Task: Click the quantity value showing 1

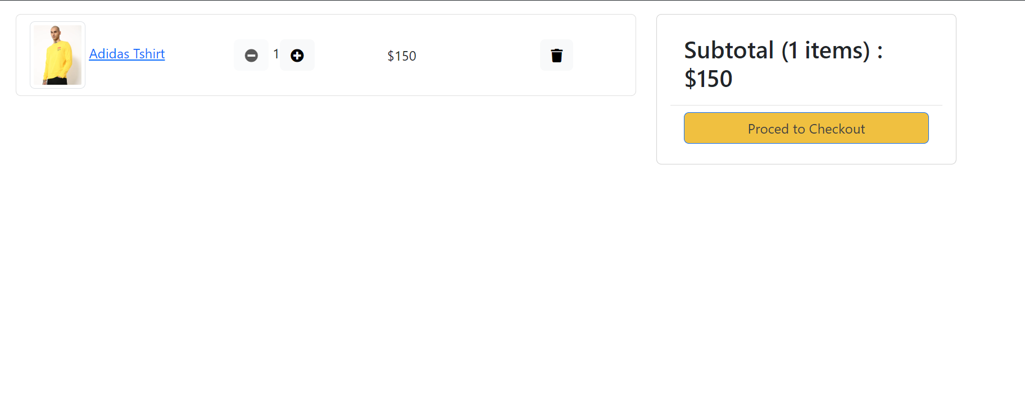Action: tap(275, 54)
